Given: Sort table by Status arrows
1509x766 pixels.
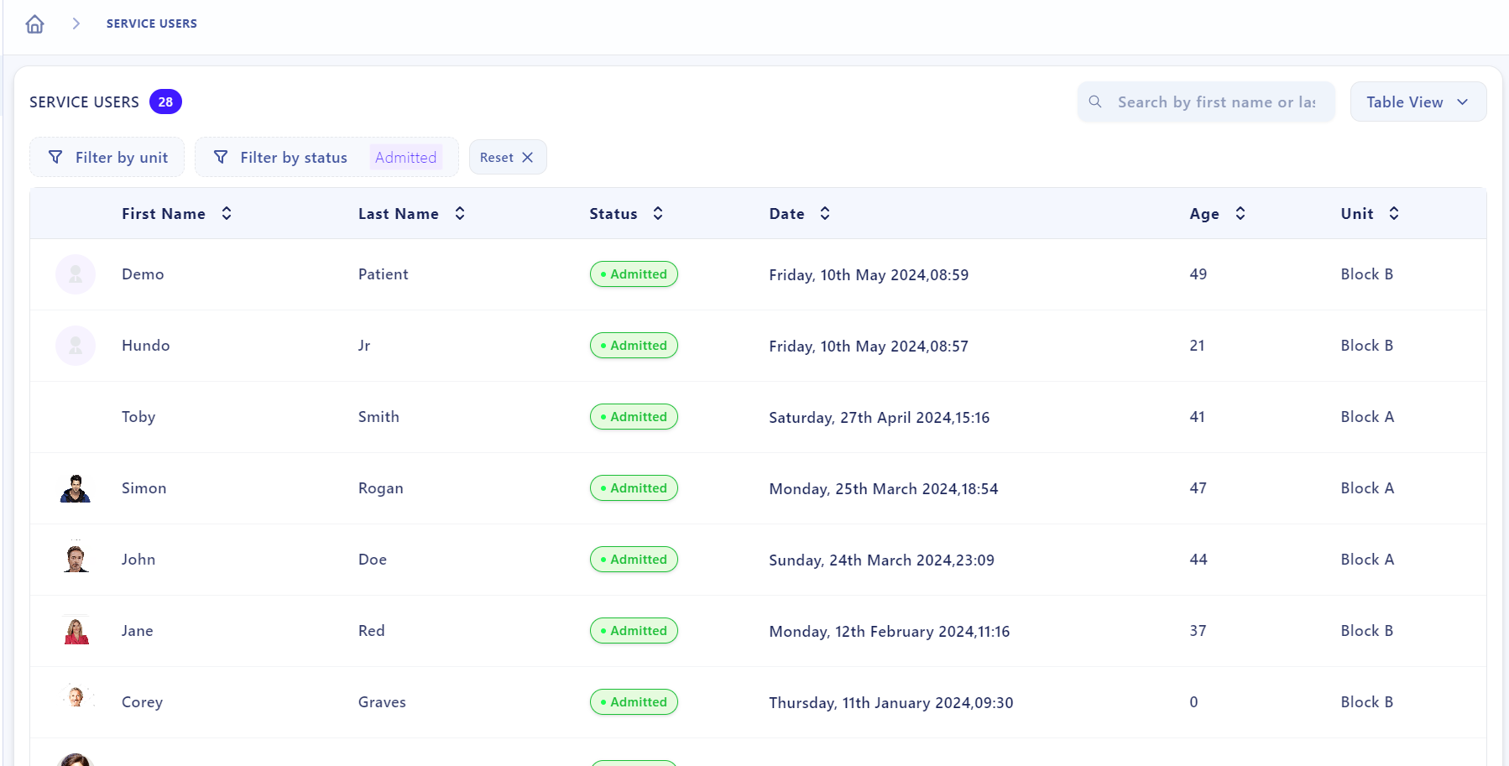Looking at the screenshot, I should coord(658,213).
